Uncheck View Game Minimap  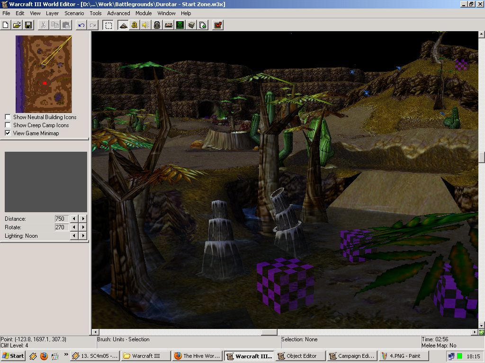pos(8,133)
